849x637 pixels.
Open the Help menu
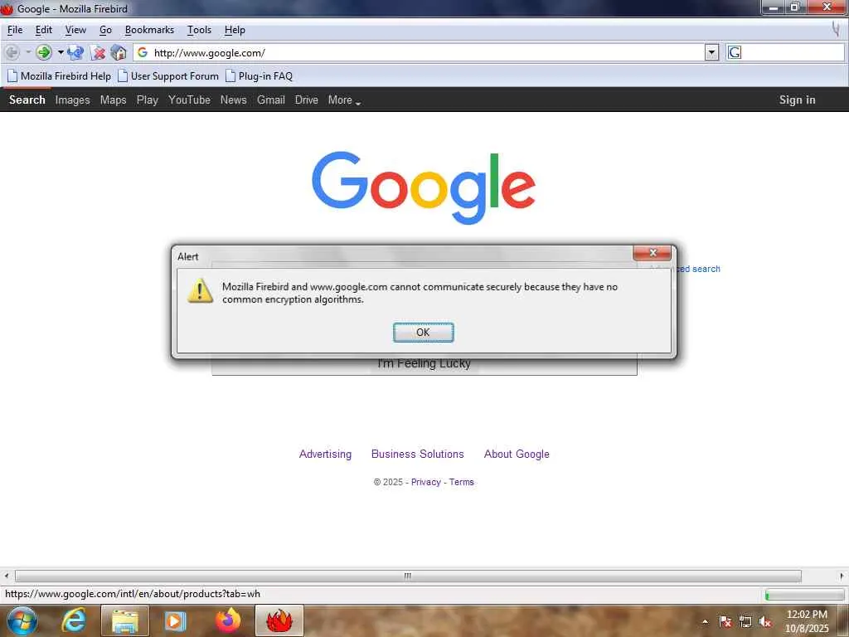coord(235,30)
